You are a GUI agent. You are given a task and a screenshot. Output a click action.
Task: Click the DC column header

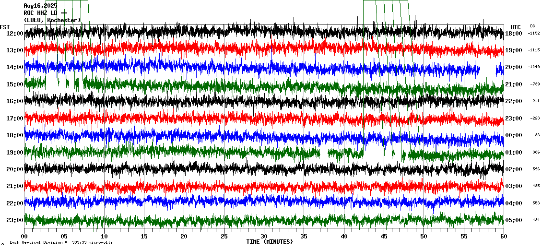[x=532, y=26]
